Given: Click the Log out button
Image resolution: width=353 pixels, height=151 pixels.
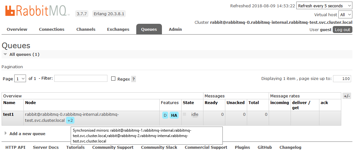Looking at the screenshot, I should click(x=343, y=30).
